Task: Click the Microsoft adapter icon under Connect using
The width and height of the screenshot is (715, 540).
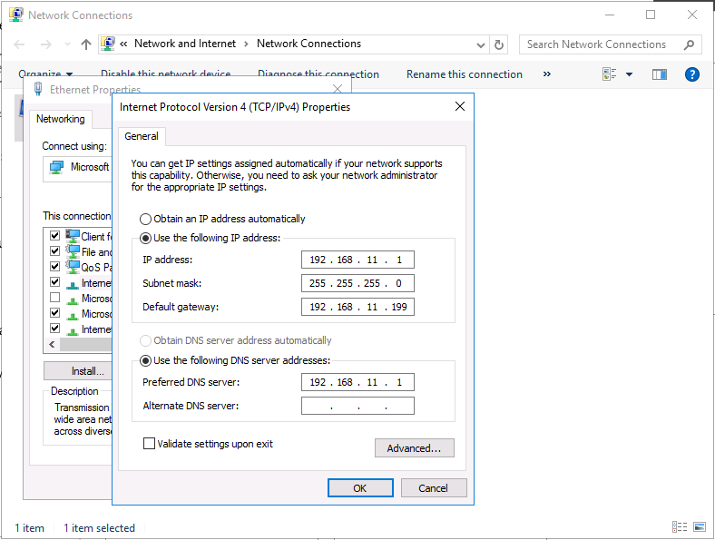Action: point(56,167)
